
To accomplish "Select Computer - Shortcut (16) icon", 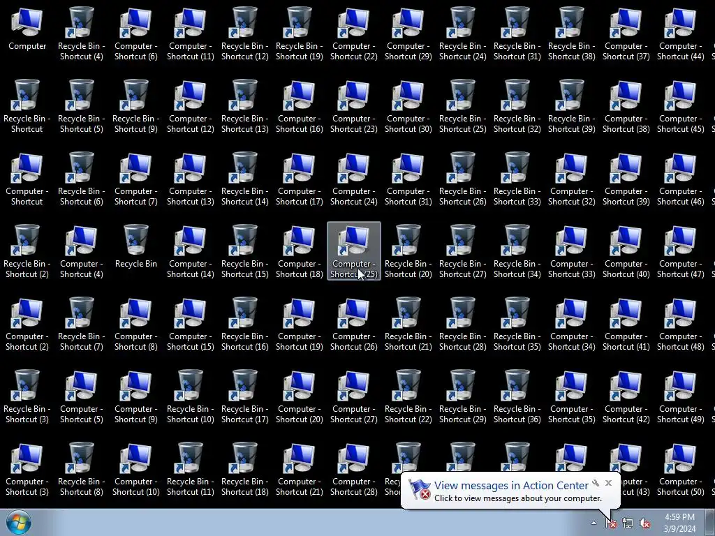I will (x=299, y=106).
